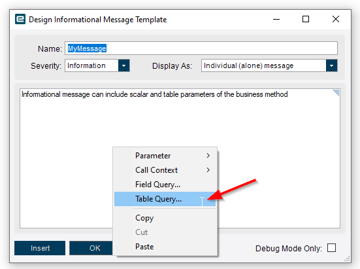Select Copy in the context menu
Viewport: 360px width, 269px height.
(x=165, y=218)
